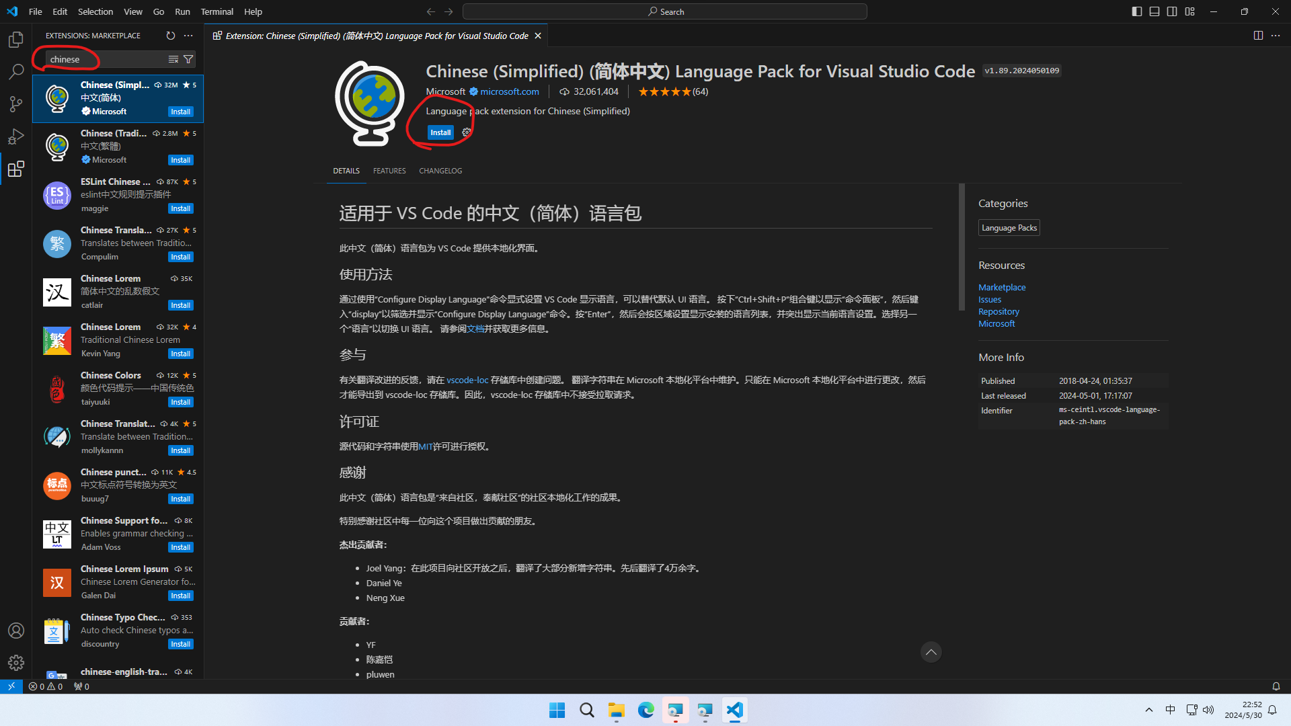The width and height of the screenshot is (1291, 726).
Task: Click the extension details vertical scrollbar
Action: tap(962, 247)
